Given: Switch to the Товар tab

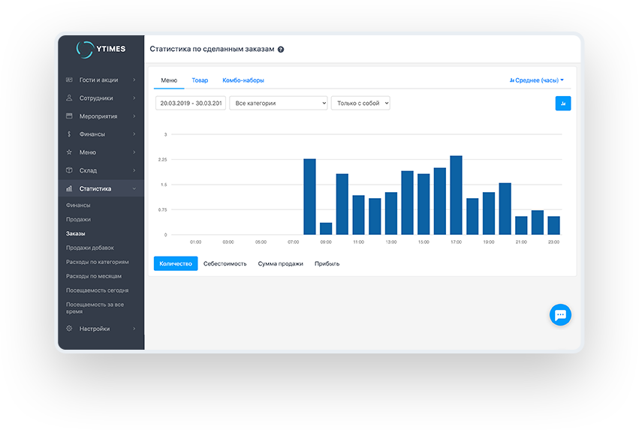Looking at the screenshot, I should [200, 80].
